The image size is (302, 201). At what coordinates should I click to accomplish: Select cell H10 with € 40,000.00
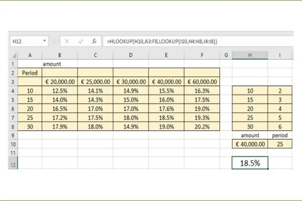pos(250,144)
